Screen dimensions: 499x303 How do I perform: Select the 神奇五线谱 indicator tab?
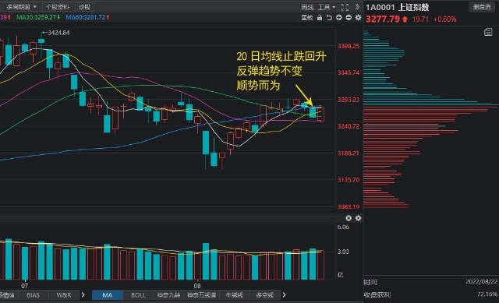201,295
